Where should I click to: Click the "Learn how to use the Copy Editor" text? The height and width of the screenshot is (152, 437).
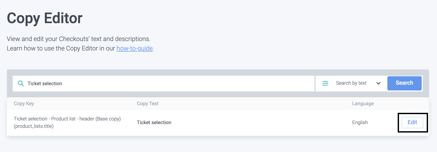(x=61, y=48)
